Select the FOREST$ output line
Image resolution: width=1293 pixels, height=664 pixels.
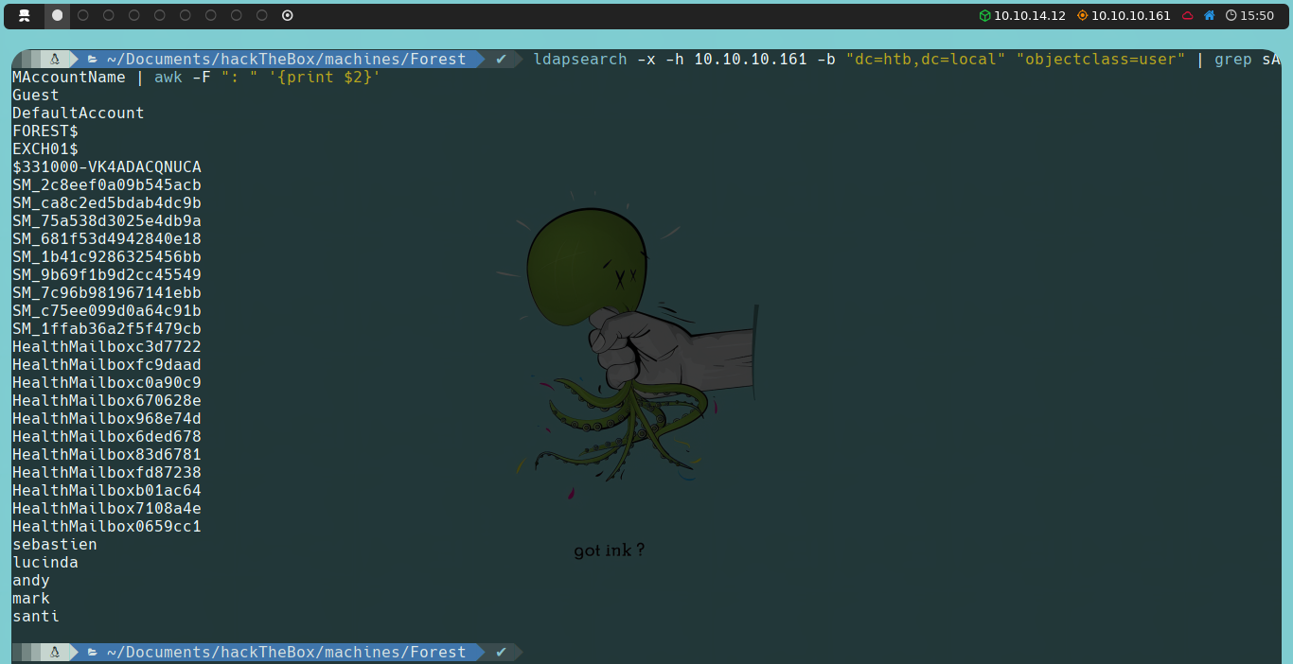click(x=45, y=131)
